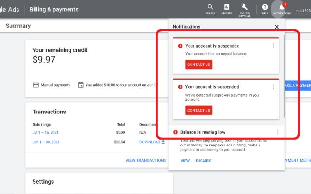The height and width of the screenshot is (194, 311).
Task: Click the $9.97 remaining credit amount
Action: [x=44, y=59]
